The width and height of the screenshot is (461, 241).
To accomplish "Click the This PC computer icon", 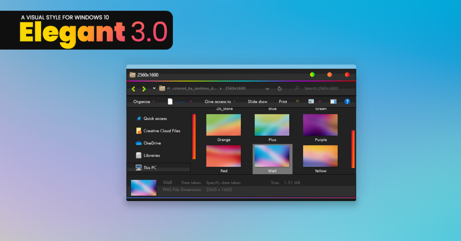I will point(139,168).
